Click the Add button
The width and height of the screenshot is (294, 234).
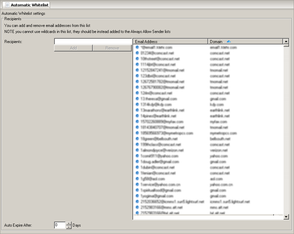coord(73,48)
